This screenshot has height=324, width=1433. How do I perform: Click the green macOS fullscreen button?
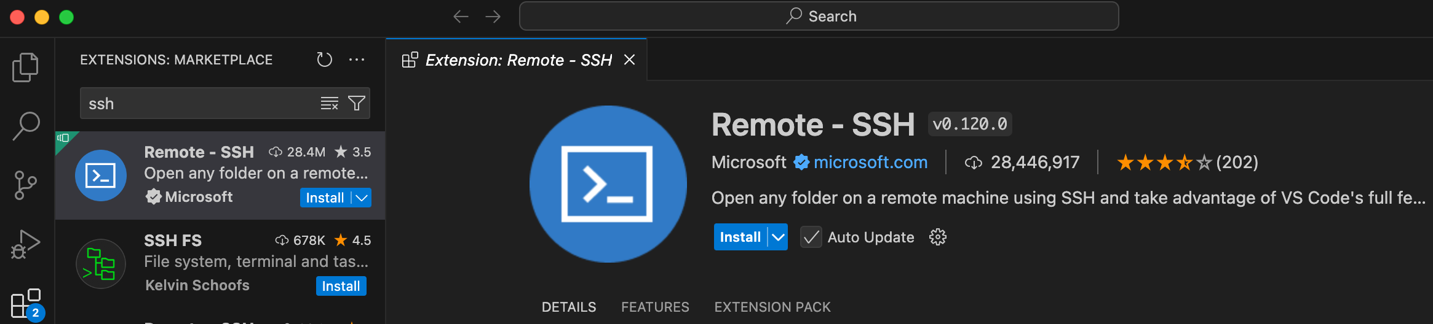pyautogui.click(x=66, y=17)
